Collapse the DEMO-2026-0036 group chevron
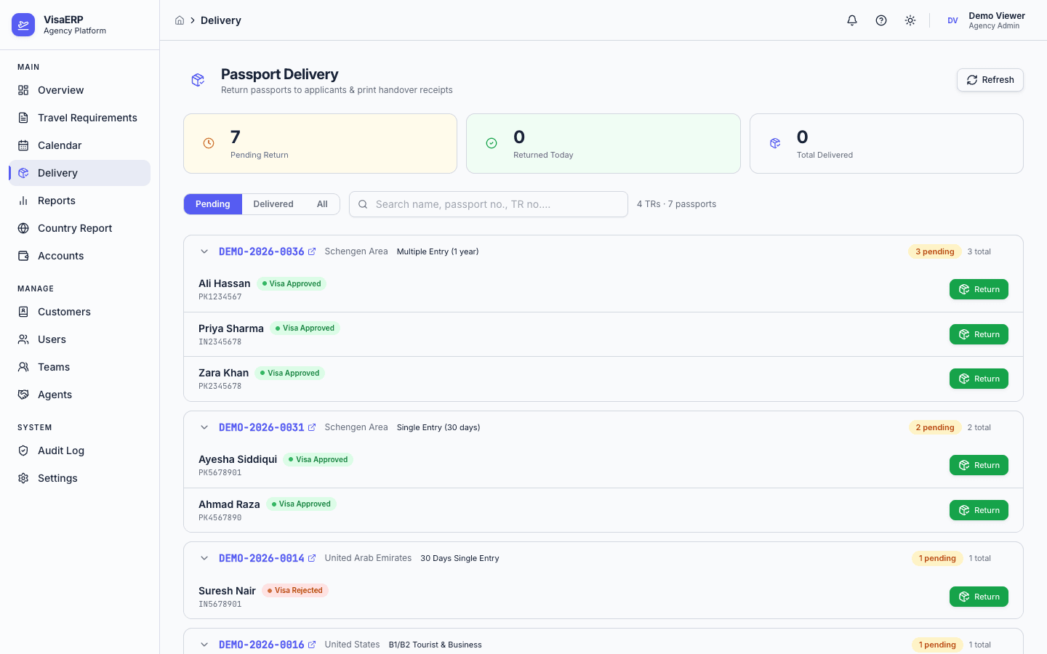Viewport: 1047px width, 654px height. tap(204, 251)
